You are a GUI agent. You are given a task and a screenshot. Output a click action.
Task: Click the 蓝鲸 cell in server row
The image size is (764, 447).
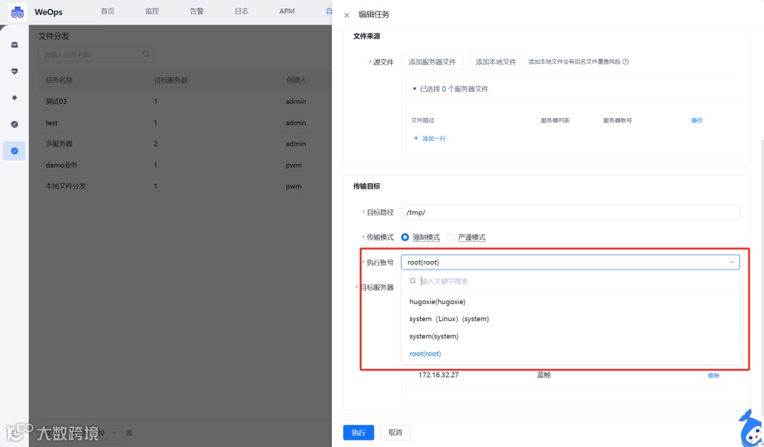(544, 375)
